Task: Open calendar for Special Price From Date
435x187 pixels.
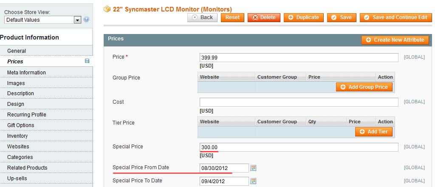Action: click(x=253, y=168)
